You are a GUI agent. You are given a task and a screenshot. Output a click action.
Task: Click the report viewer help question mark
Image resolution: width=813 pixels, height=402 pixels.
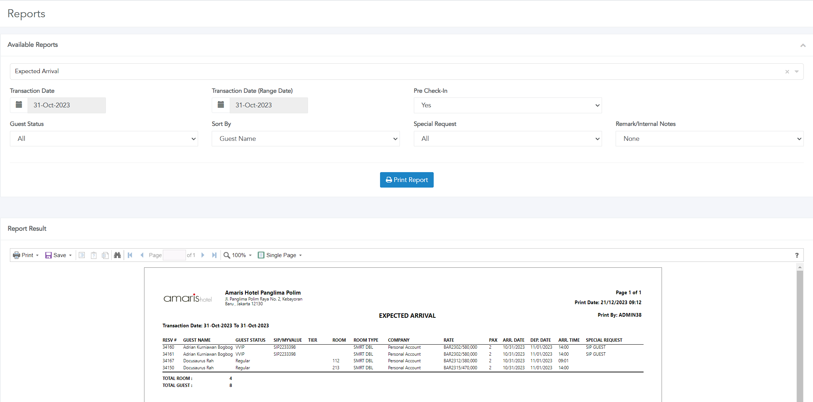[x=797, y=255]
